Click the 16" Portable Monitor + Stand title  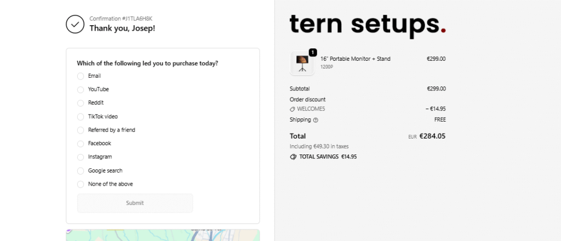coord(355,59)
